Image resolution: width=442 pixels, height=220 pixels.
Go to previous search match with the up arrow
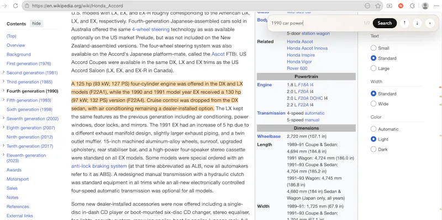(x=404, y=23)
